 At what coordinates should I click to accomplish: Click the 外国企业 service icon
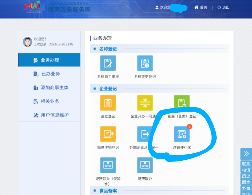pyautogui.click(x=145, y=134)
